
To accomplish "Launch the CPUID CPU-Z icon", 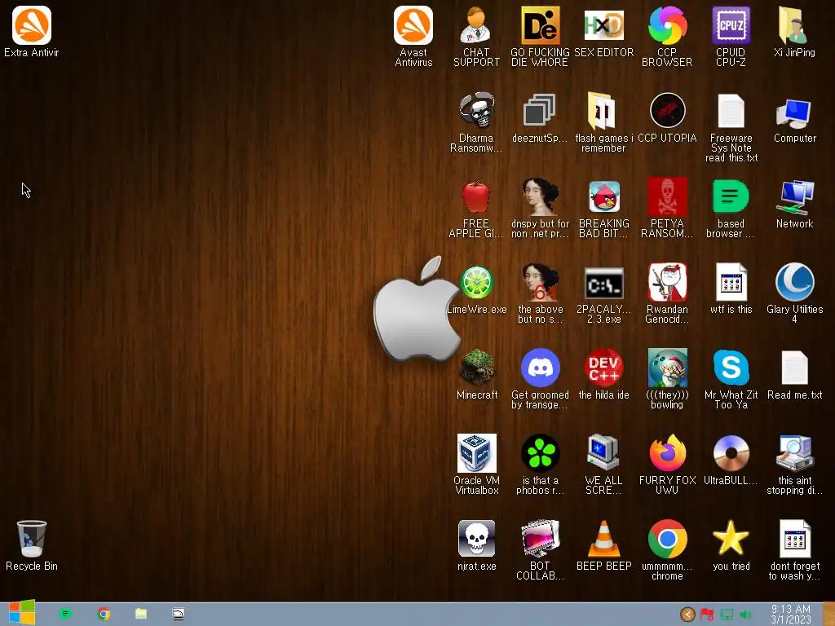I will click(731, 36).
